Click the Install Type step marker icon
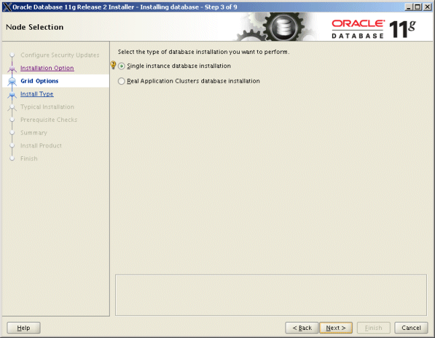This screenshot has width=435, height=338. click(12, 94)
